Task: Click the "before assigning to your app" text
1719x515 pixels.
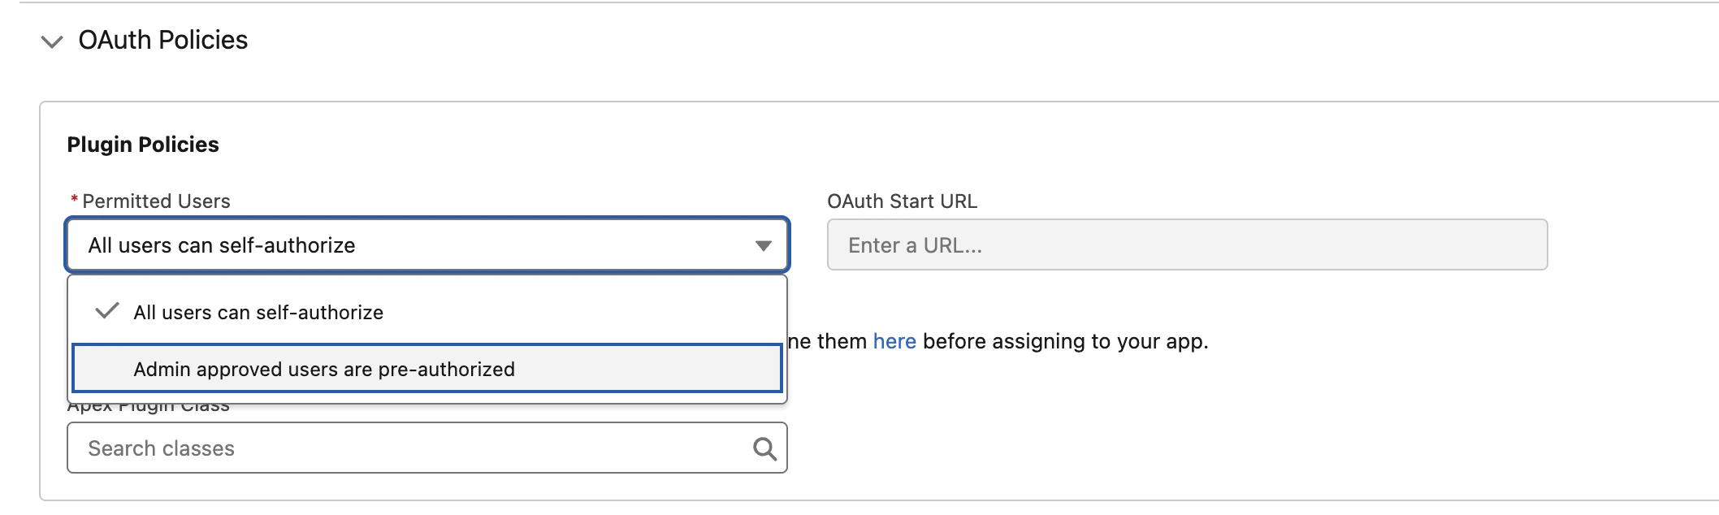Action: click(x=1065, y=341)
